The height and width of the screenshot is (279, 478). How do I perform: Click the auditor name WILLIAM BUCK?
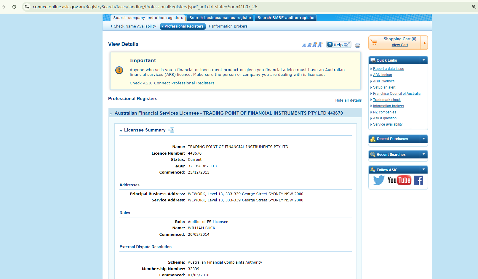point(202,228)
